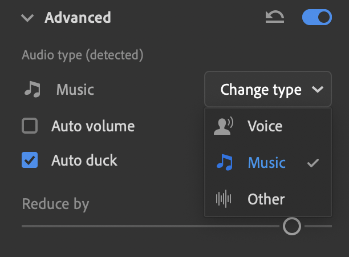Click the Auto volume label text

point(93,126)
